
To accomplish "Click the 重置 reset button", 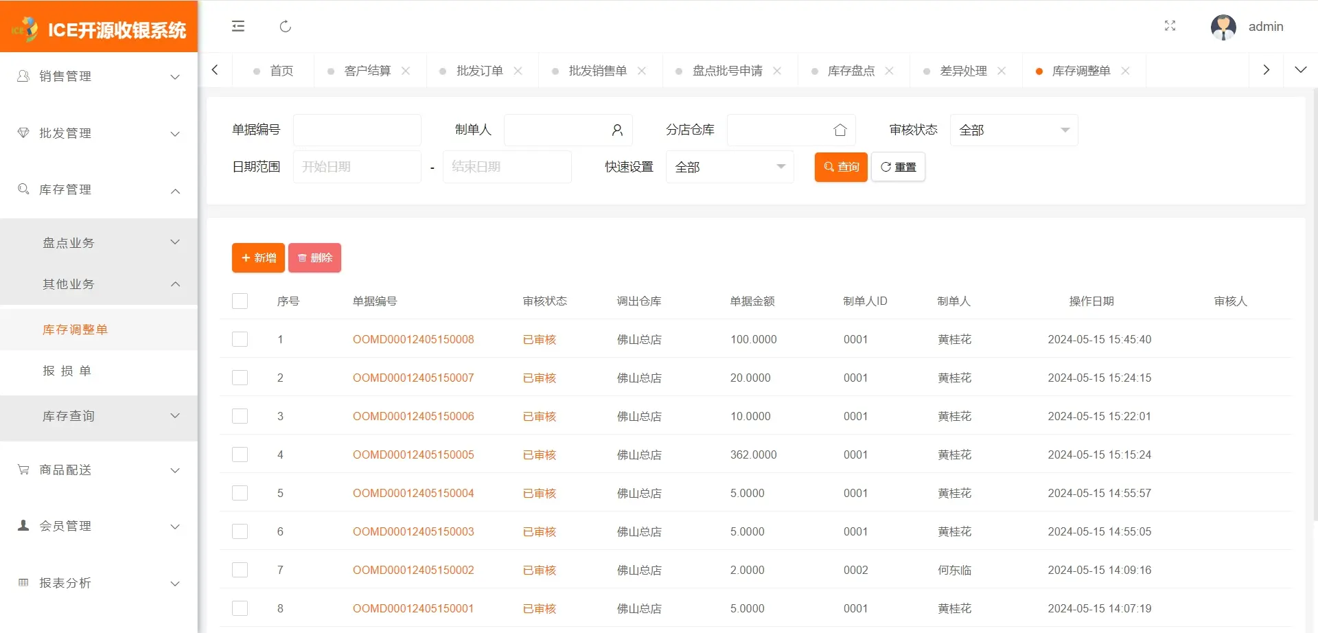I will tap(898, 167).
